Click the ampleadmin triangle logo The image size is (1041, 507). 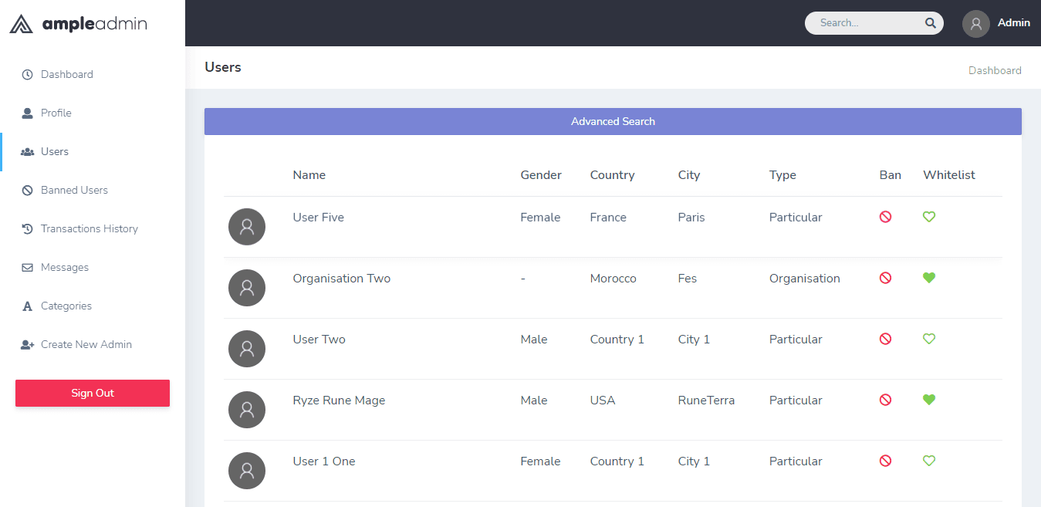pyautogui.click(x=21, y=23)
